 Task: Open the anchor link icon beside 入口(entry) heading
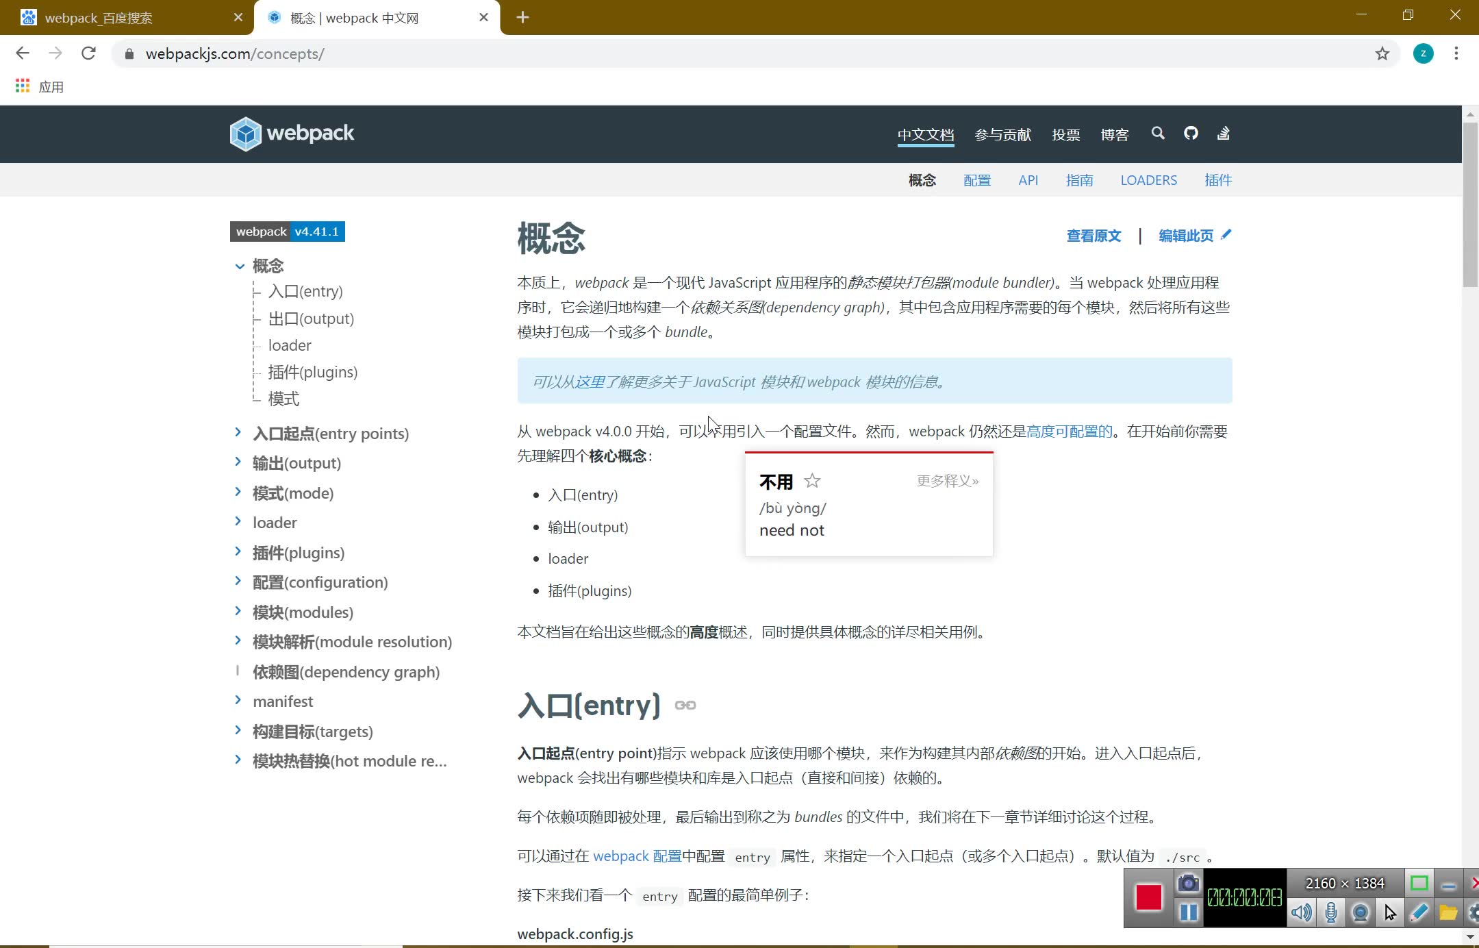[685, 706]
